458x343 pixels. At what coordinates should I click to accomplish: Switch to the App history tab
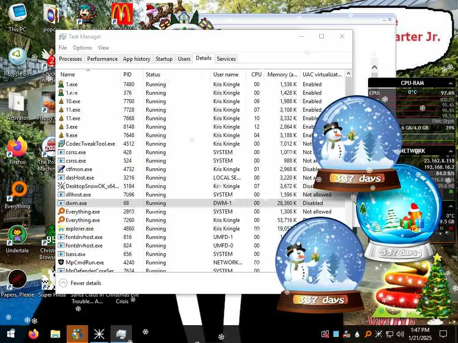(136, 59)
